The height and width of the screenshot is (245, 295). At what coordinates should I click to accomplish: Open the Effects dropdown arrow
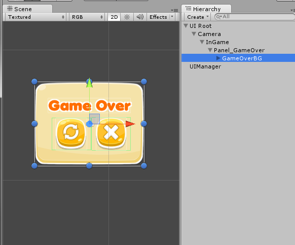pos(172,17)
